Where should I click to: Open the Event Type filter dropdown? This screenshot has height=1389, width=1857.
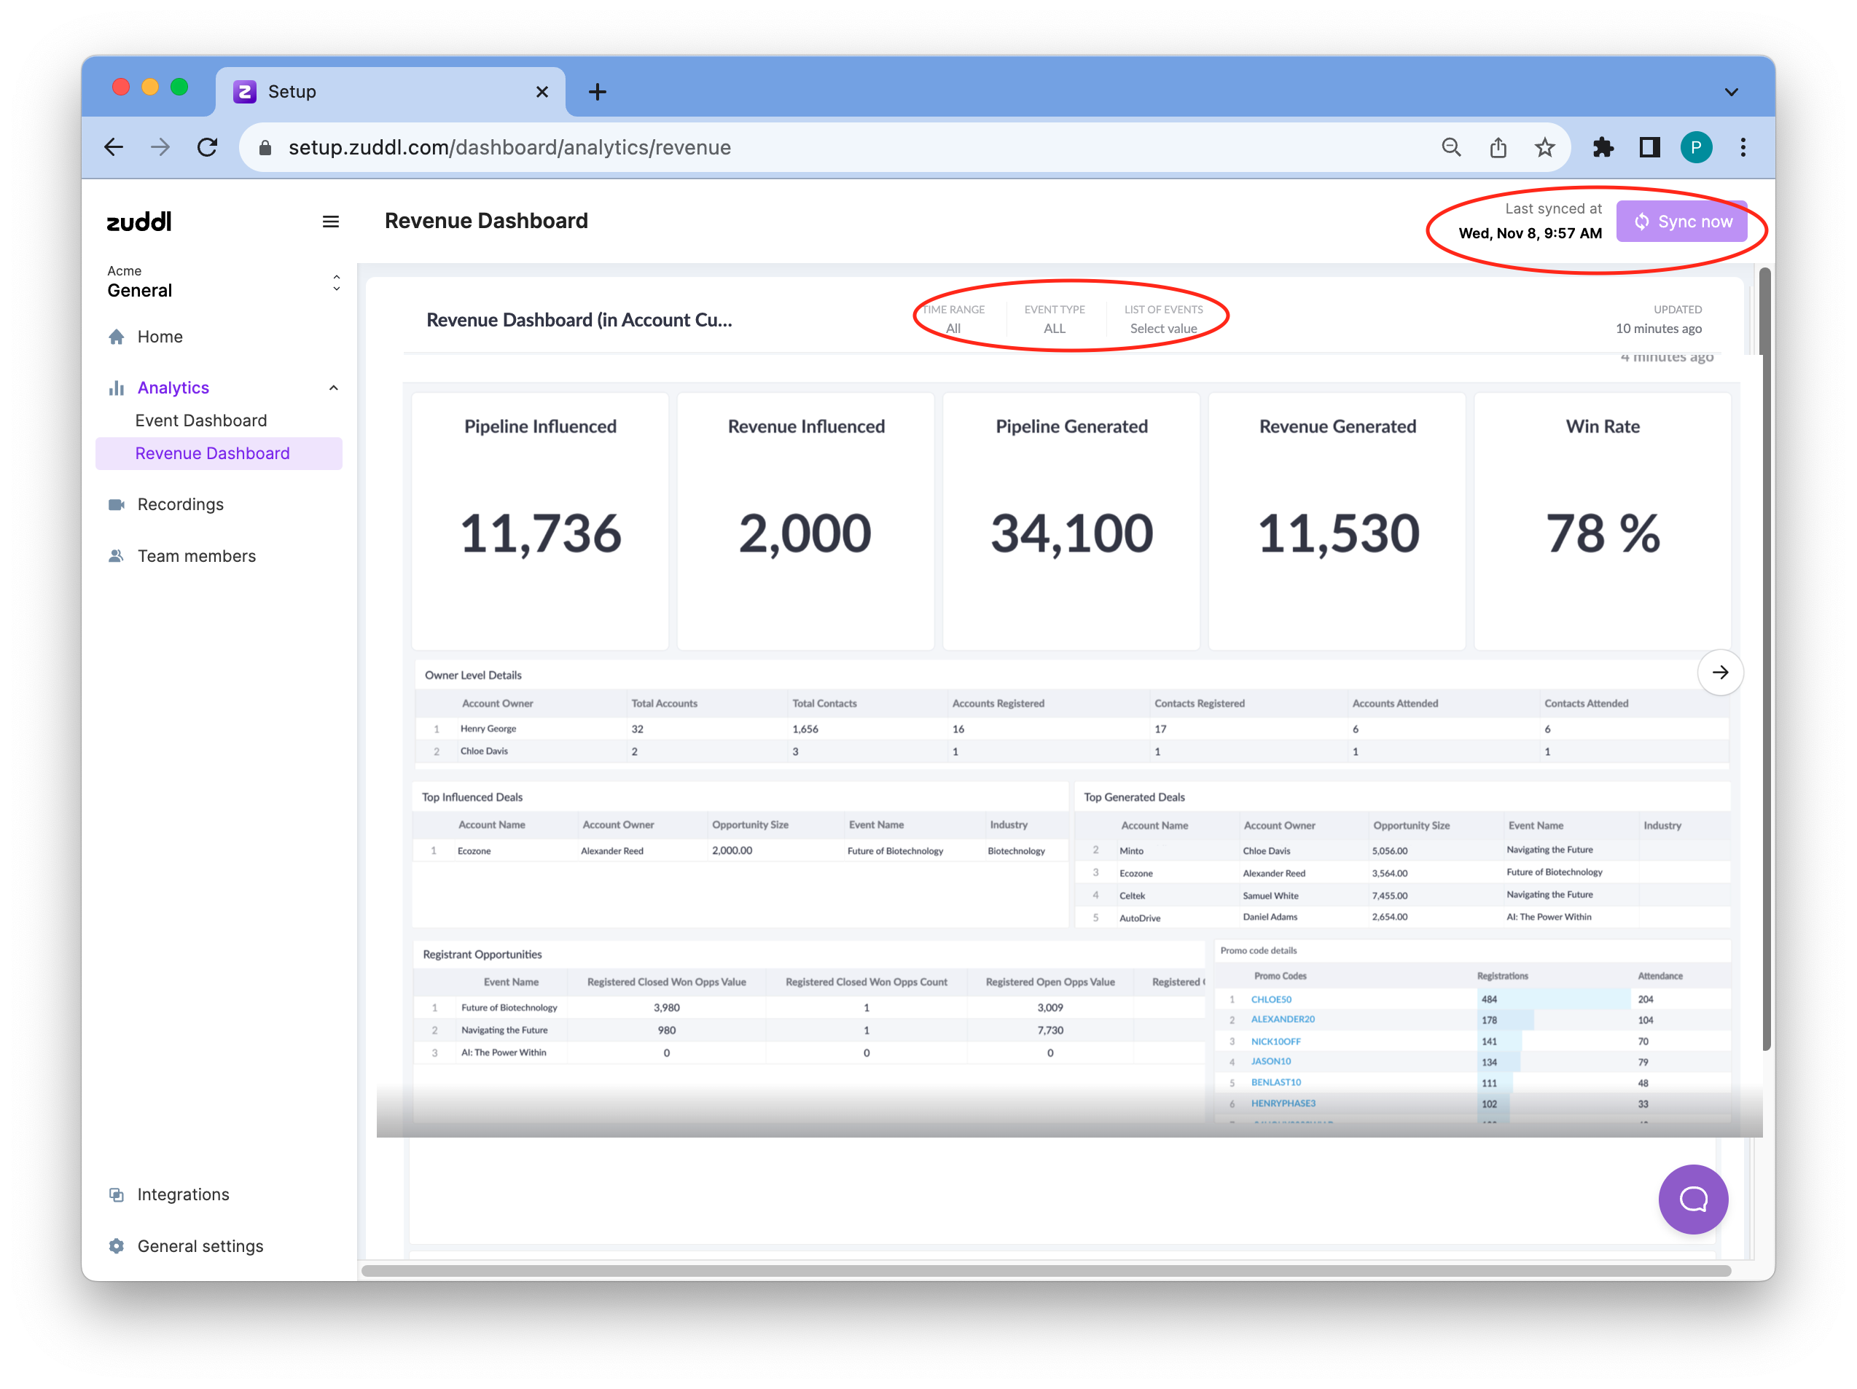click(x=1055, y=328)
